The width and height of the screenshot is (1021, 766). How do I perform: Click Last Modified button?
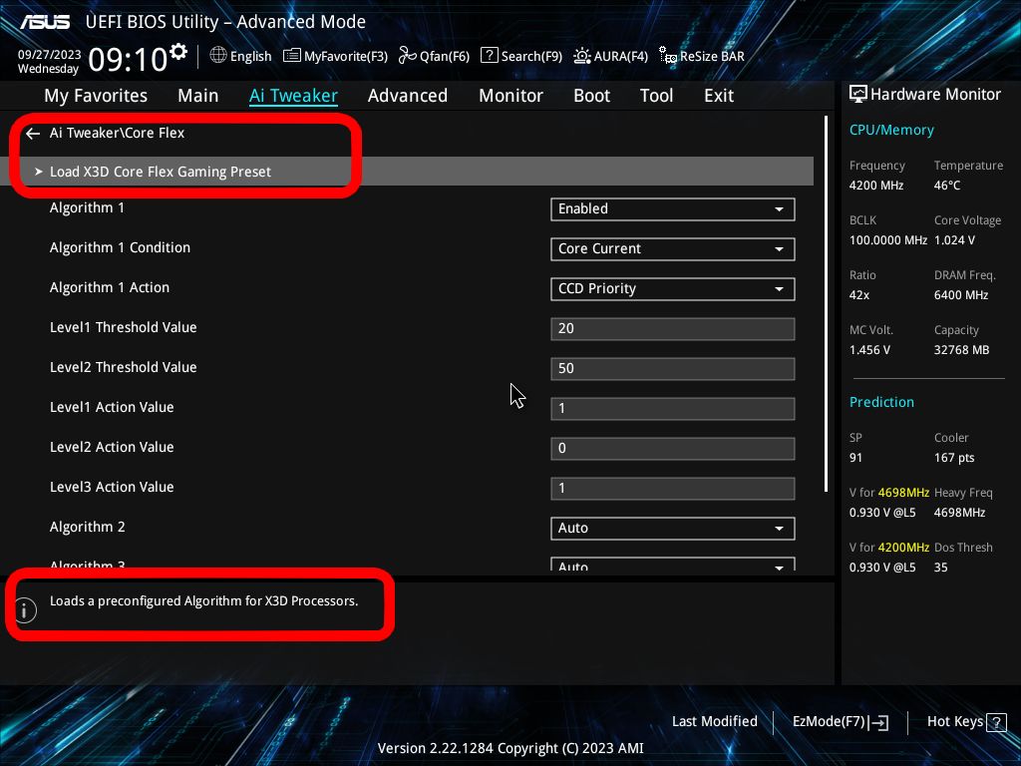click(714, 722)
